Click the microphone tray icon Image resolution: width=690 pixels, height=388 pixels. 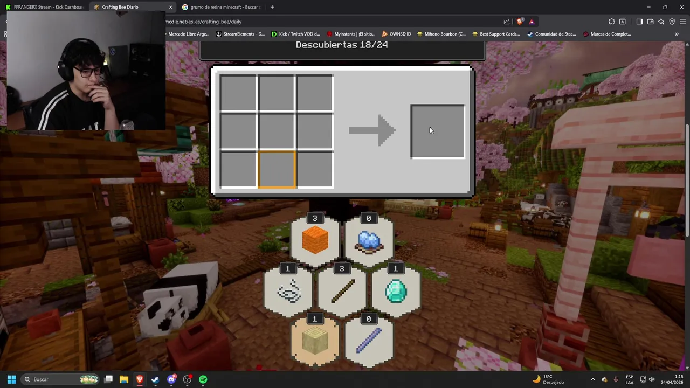click(x=616, y=379)
